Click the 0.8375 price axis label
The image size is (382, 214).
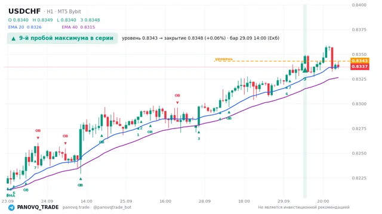(359, 30)
